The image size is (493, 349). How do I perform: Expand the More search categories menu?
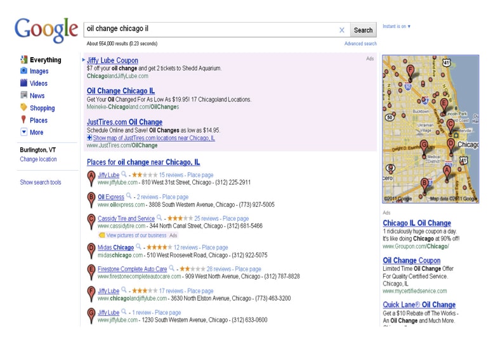pos(24,132)
